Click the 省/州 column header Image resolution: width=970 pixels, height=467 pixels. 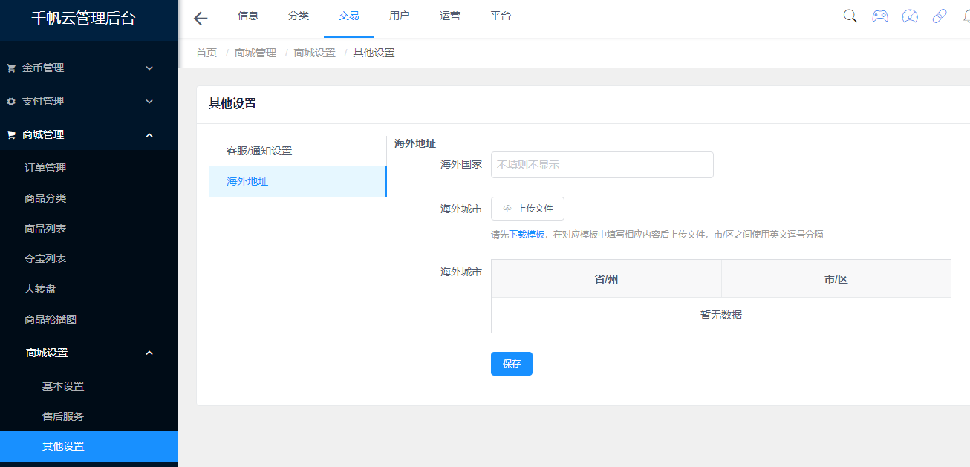[x=606, y=279]
